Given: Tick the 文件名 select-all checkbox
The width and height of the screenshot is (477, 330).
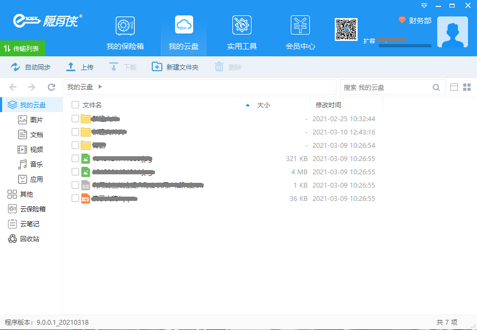Looking at the screenshot, I should [75, 105].
